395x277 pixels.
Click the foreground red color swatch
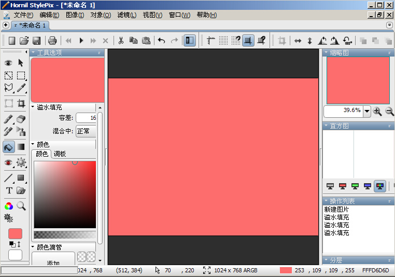[x=15, y=233]
